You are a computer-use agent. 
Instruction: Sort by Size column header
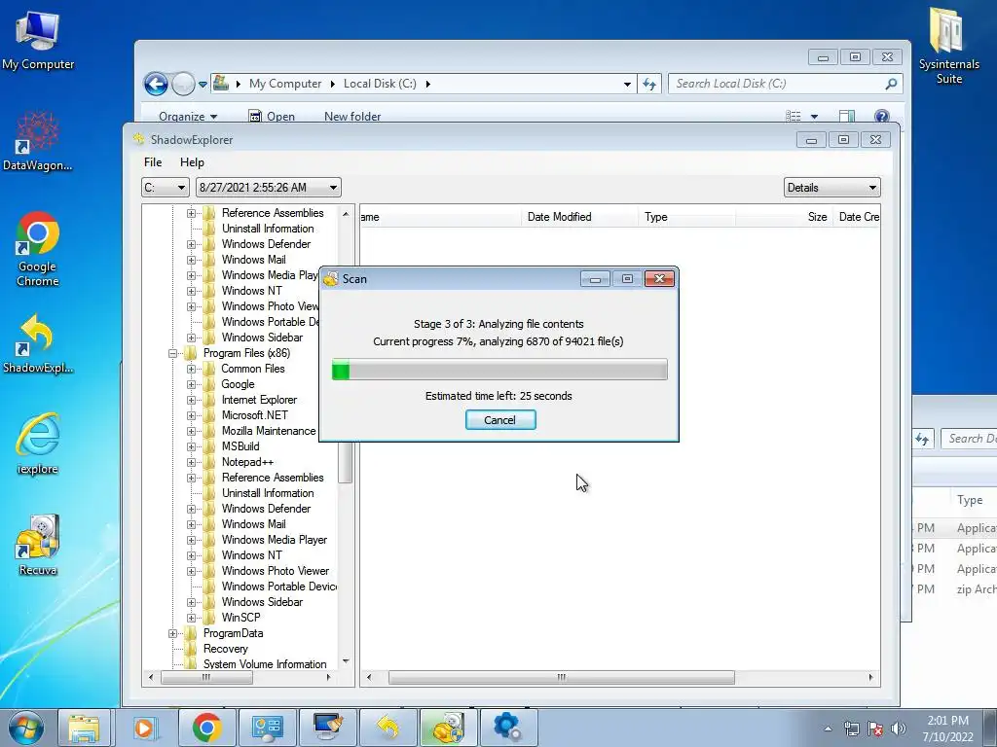coord(784,217)
